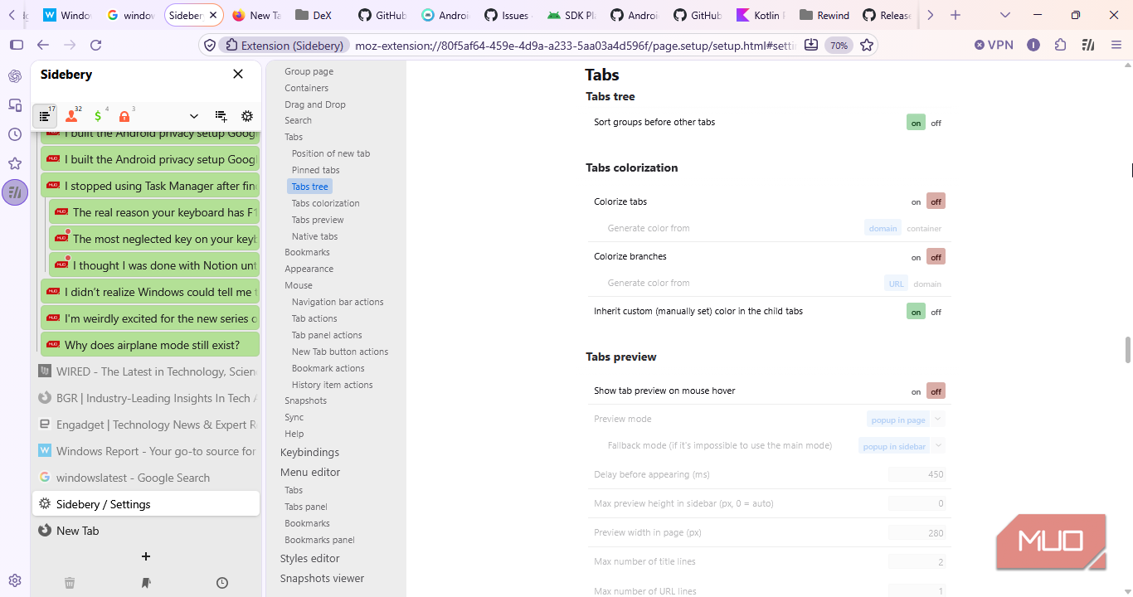Close the Sidebery sidebar with X
1133x597 pixels.
(x=238, y=74)
